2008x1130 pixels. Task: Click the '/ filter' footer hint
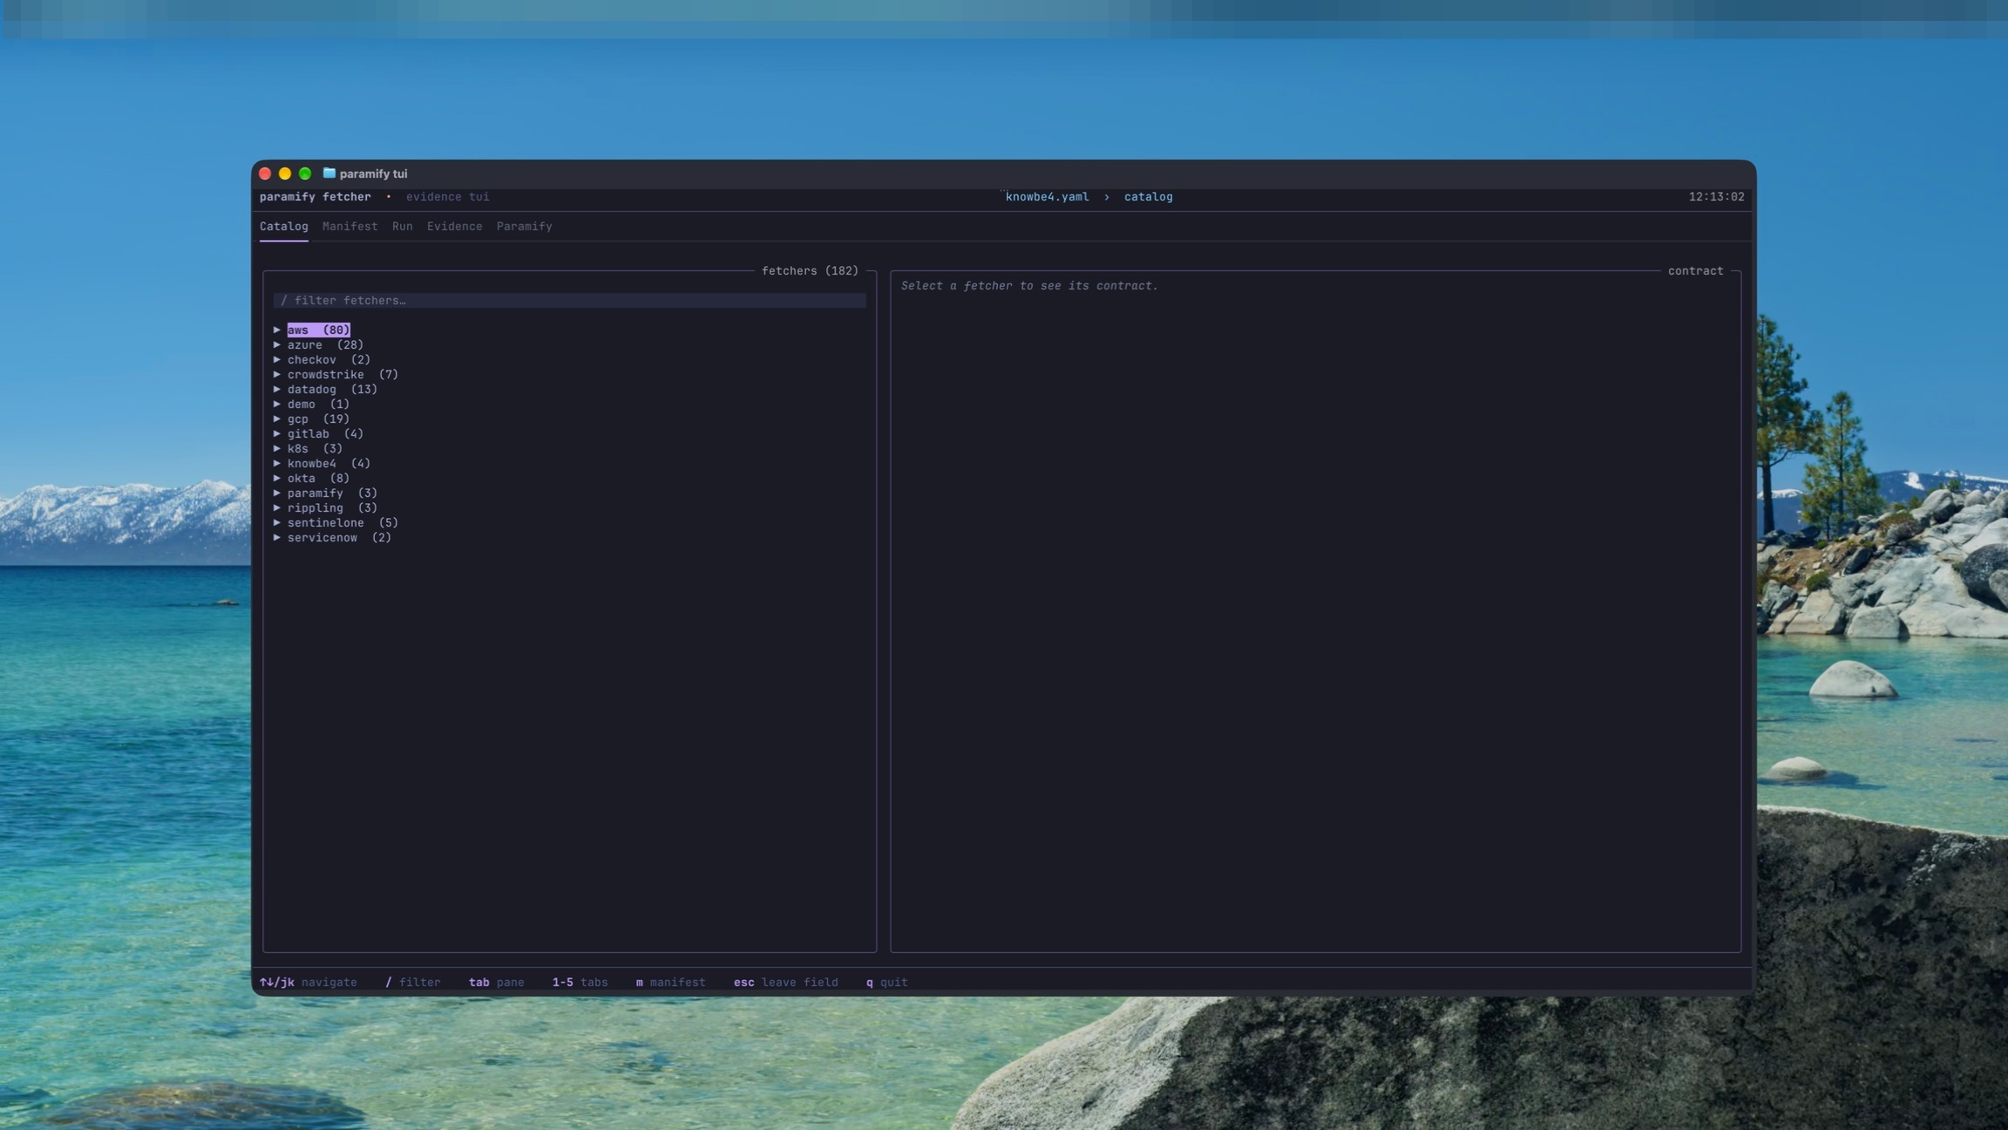pyautogui.click(x=412, y=982)
